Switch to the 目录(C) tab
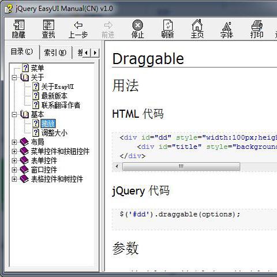The image size is (277, 277). tap(22, 51)
